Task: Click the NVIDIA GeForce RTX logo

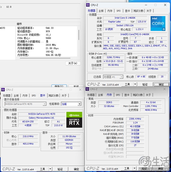Action: click(74, 120)
